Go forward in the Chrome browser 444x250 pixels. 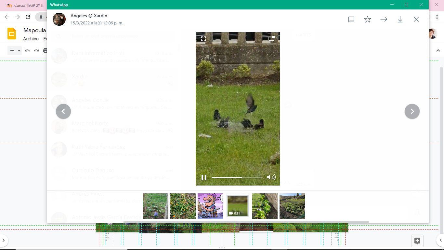coord(18,17)
